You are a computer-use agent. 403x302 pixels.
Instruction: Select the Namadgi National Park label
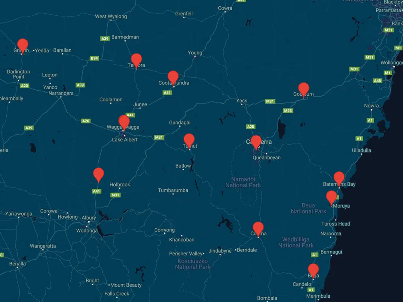(243, 182)
